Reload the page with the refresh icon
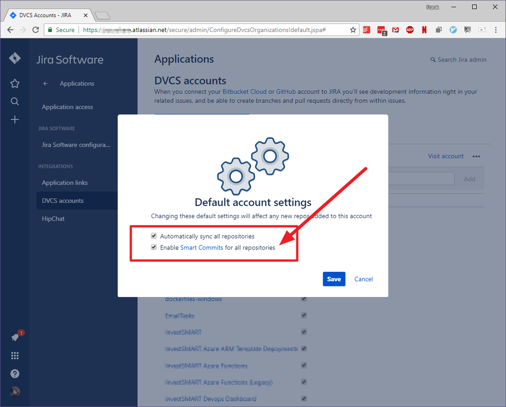506x407 pixels. (x=36, y=30)
